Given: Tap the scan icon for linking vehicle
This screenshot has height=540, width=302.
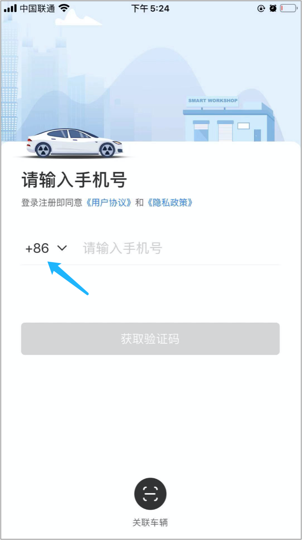Looking at the screenshot, I should tap(150, 494).
